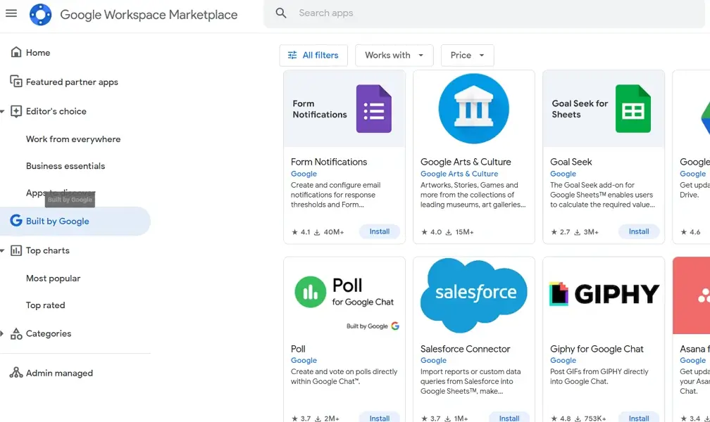
Task: Click Google developer link under Form Notifications
Action: [304, 174]
